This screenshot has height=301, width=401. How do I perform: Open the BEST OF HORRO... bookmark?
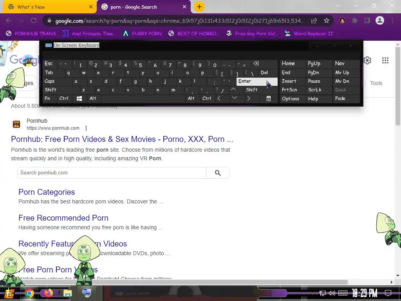tap(194, 34)
